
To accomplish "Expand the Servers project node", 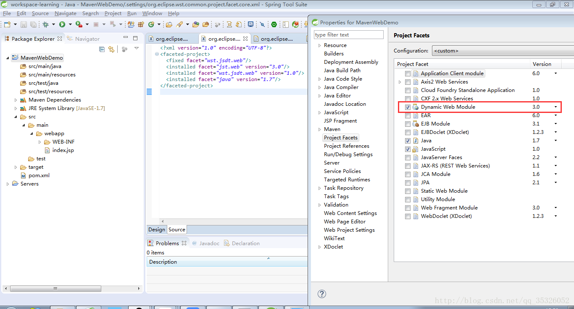I will (8, 184).
